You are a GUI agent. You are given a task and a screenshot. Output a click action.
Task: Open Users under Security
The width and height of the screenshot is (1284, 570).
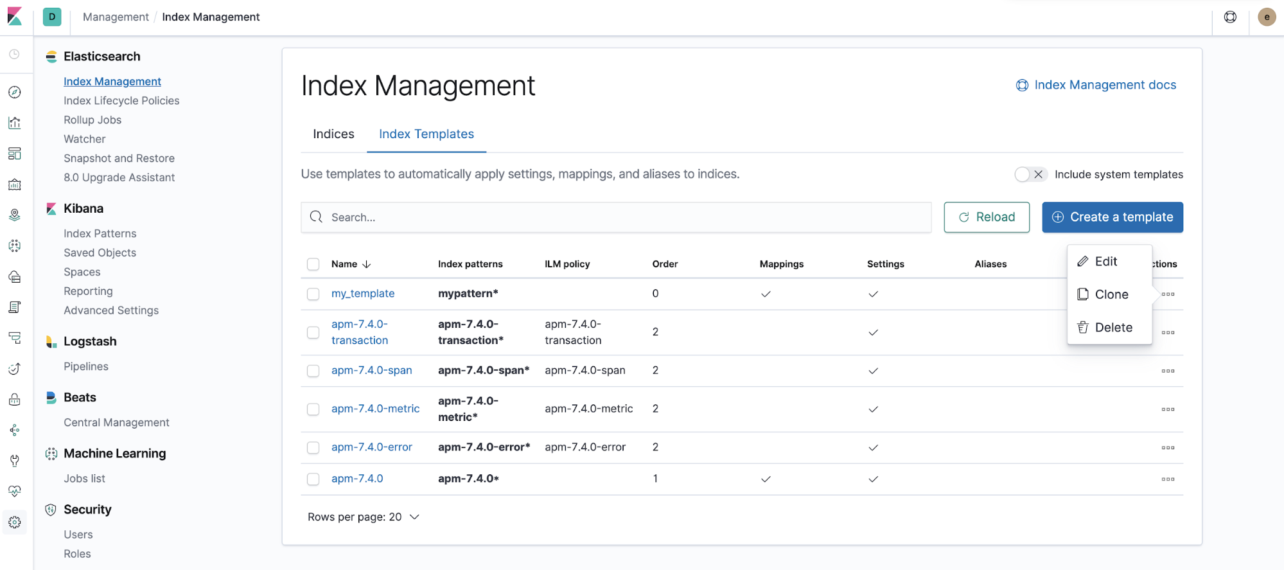(x=78, y=534)
